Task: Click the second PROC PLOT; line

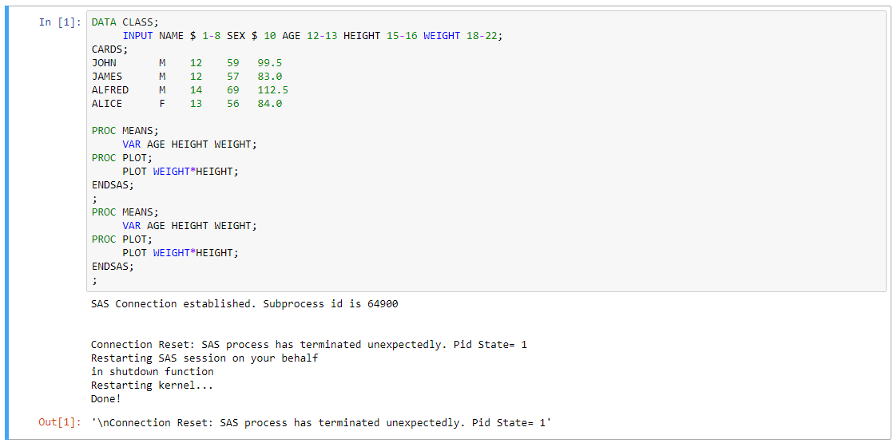Action: pos(122,239)
